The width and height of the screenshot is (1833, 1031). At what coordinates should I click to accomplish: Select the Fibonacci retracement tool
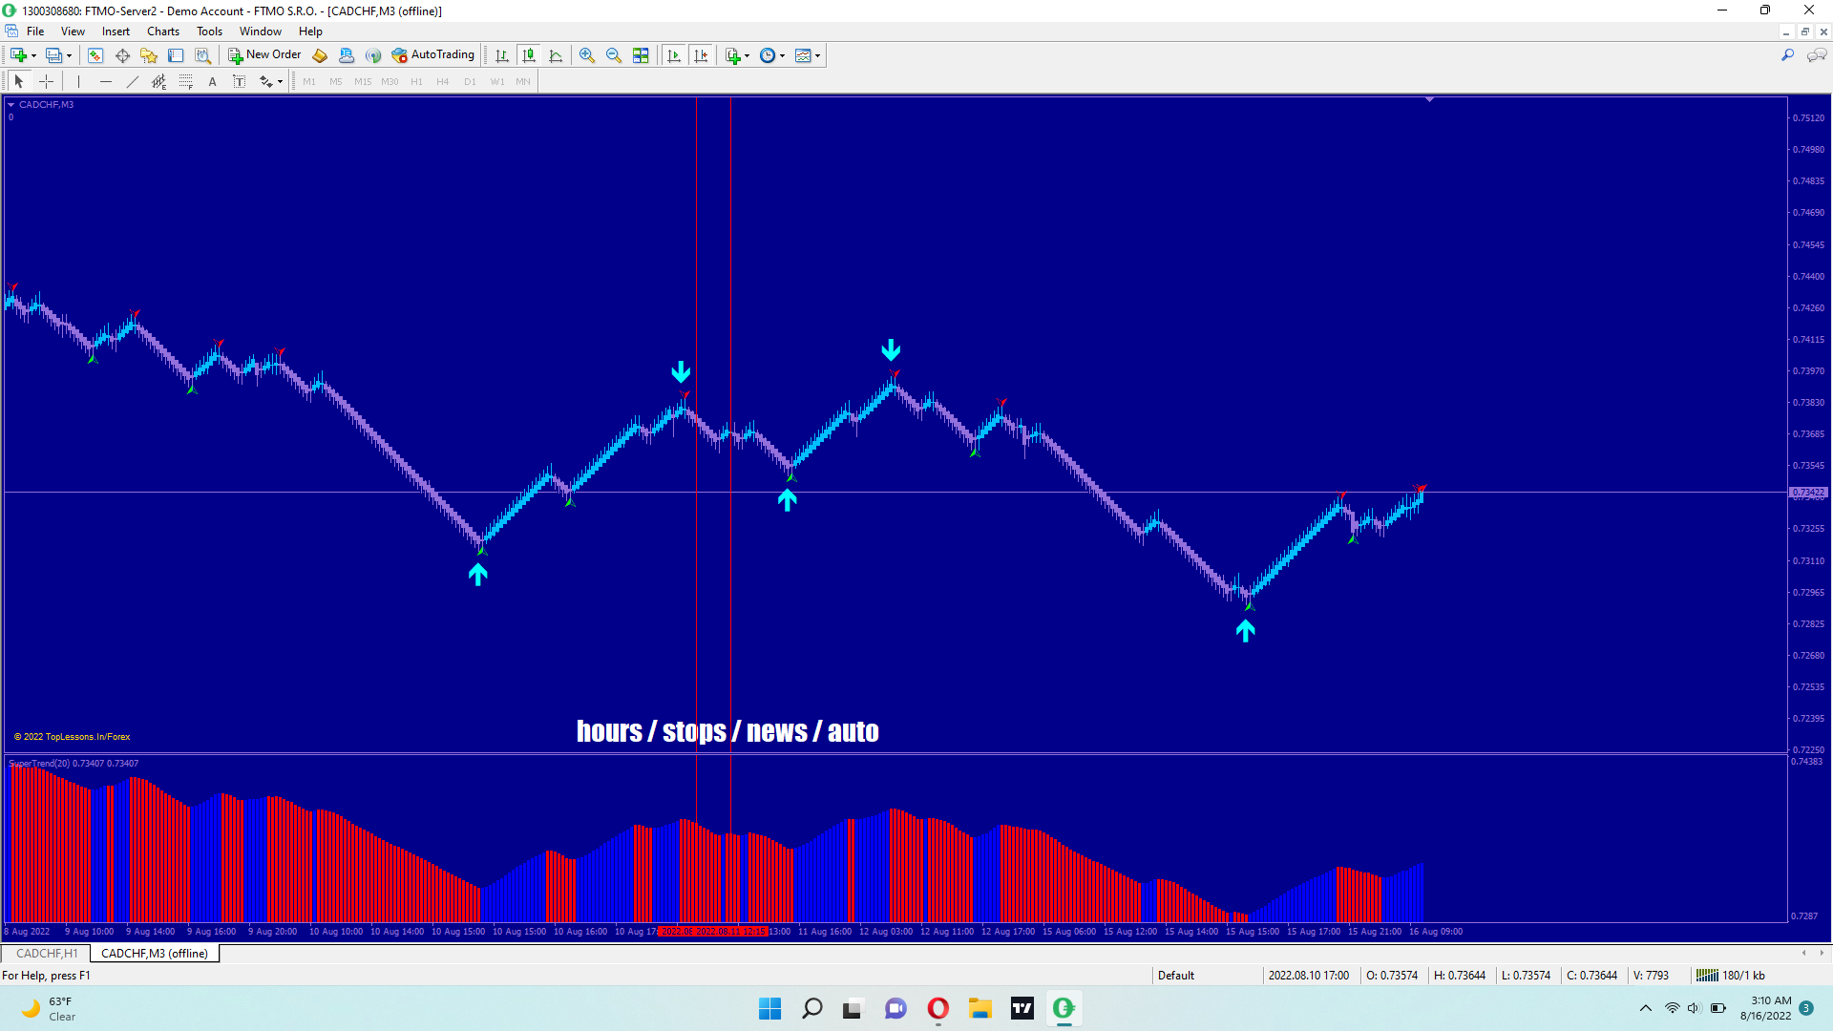pos(186,81)
